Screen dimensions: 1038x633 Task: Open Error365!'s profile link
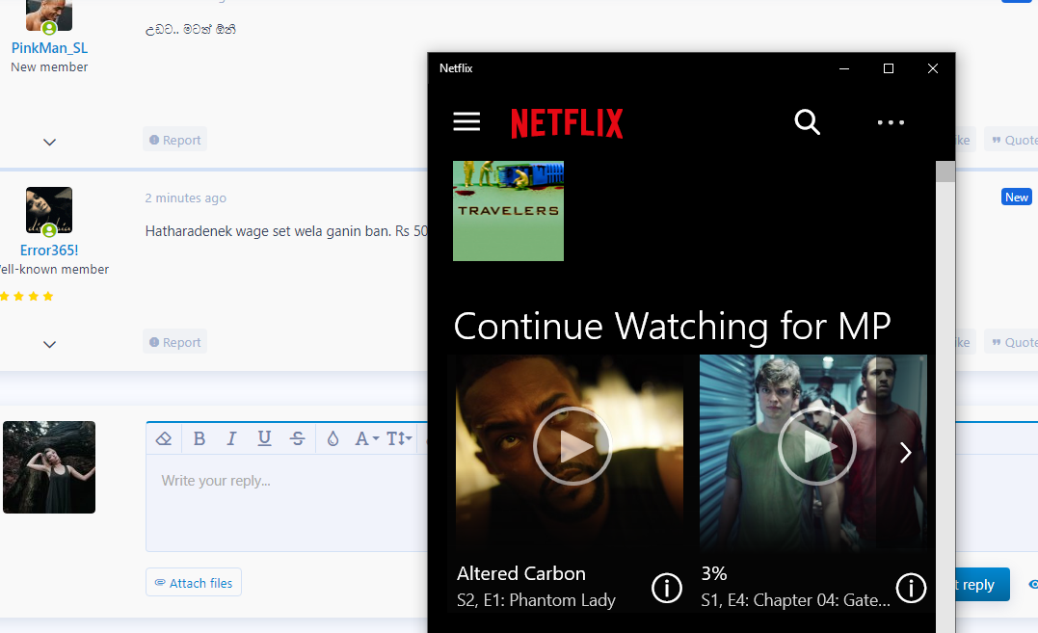coord(49,251)
